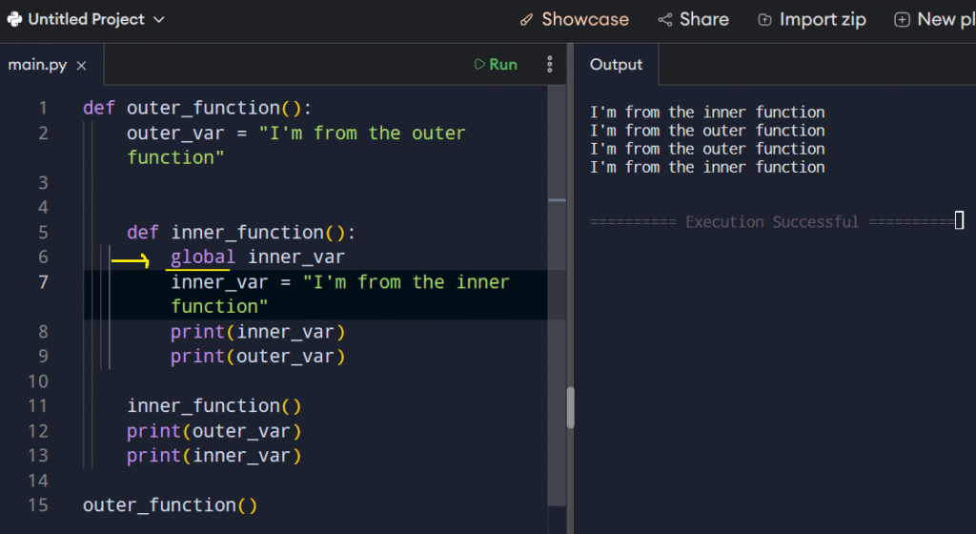Click Import zip
The height and width of the screenshot is (534, 976).
(811, 19)
